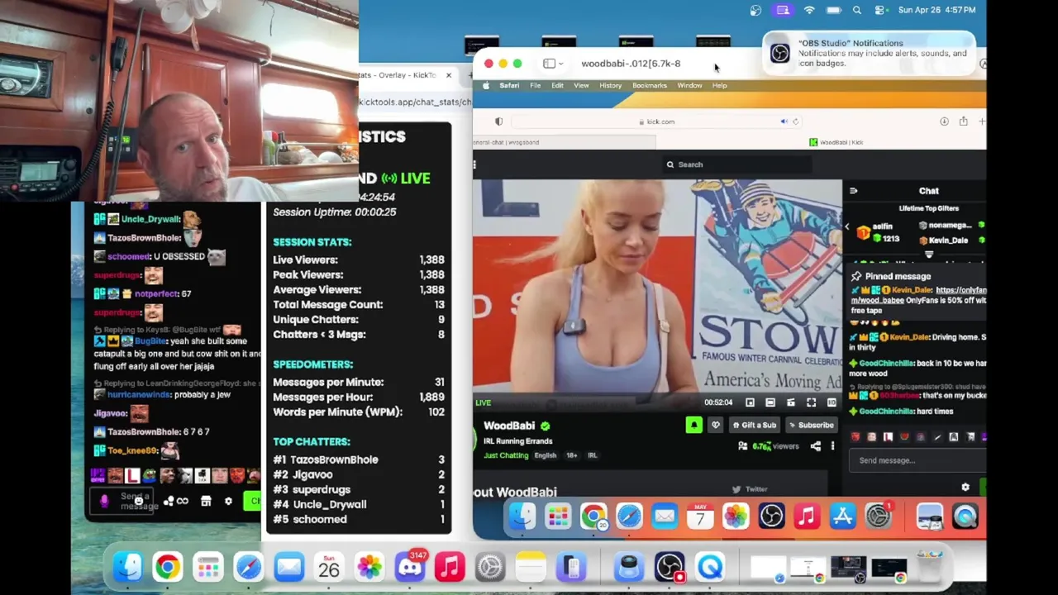The height and width of the screenshot is (595, 1058).
Task: Click the left arrow in Lifetime Top Gifters
Action: pyautogui.click(x=846, y=226)
